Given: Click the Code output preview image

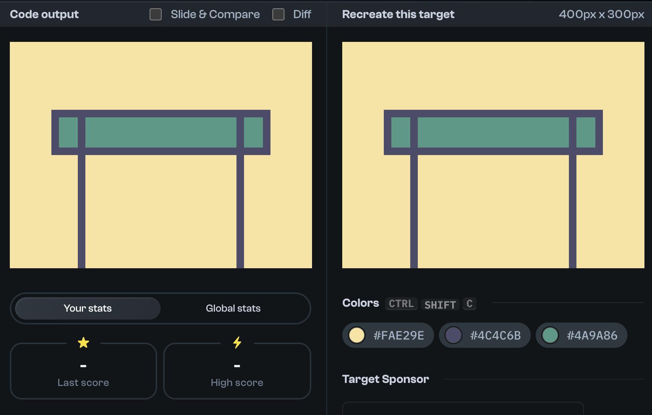Looking at the screenshot, I should (x=161, y=155).
